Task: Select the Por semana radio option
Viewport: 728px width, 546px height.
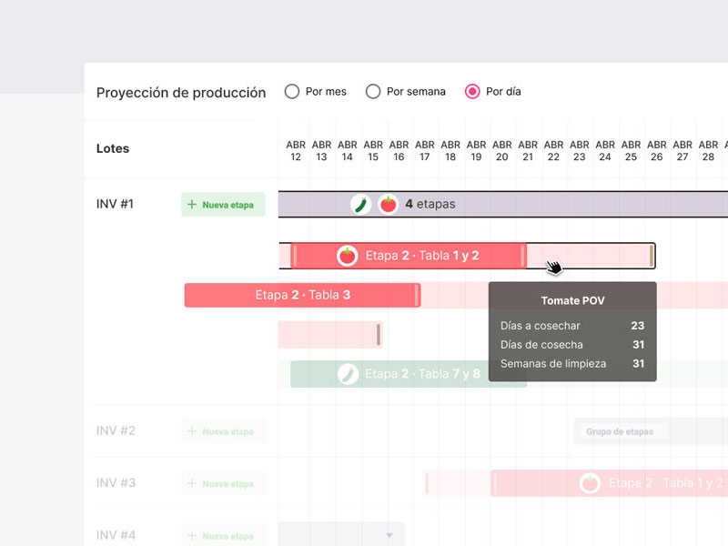Action: (373, 91)
